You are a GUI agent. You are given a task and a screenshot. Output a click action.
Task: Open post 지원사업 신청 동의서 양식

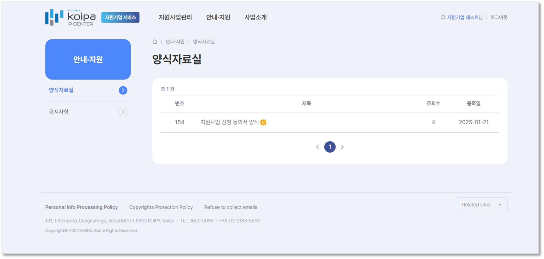229,122
